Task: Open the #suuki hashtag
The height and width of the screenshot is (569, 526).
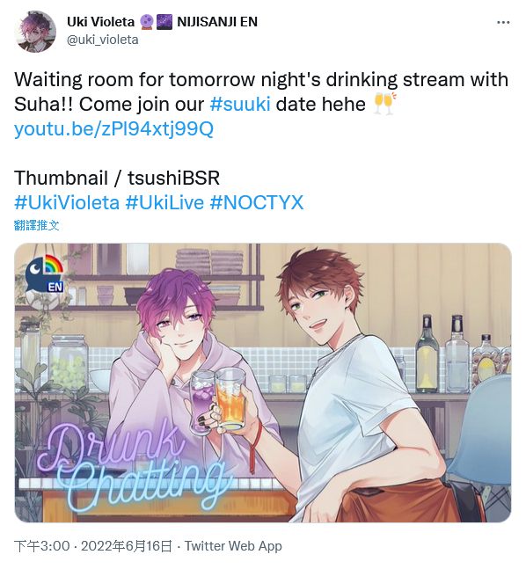Action: point(240,105)
